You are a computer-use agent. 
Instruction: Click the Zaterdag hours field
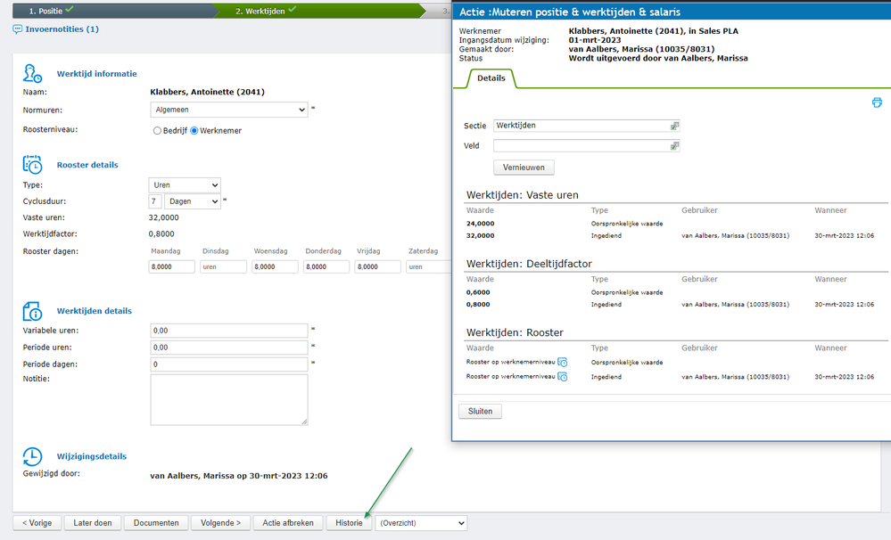tap(429, 266)
